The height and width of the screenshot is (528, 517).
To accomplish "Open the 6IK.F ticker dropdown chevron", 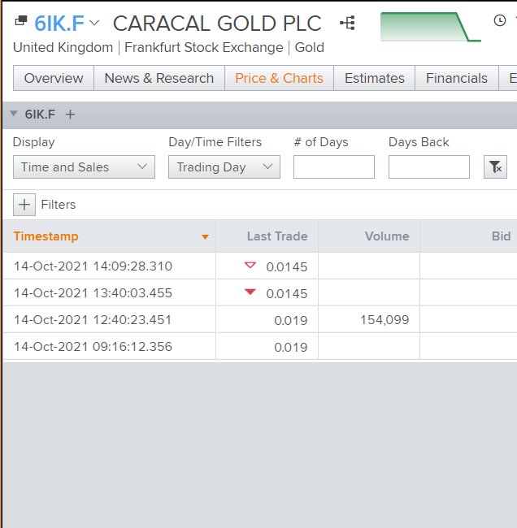I will click(94, 23).
